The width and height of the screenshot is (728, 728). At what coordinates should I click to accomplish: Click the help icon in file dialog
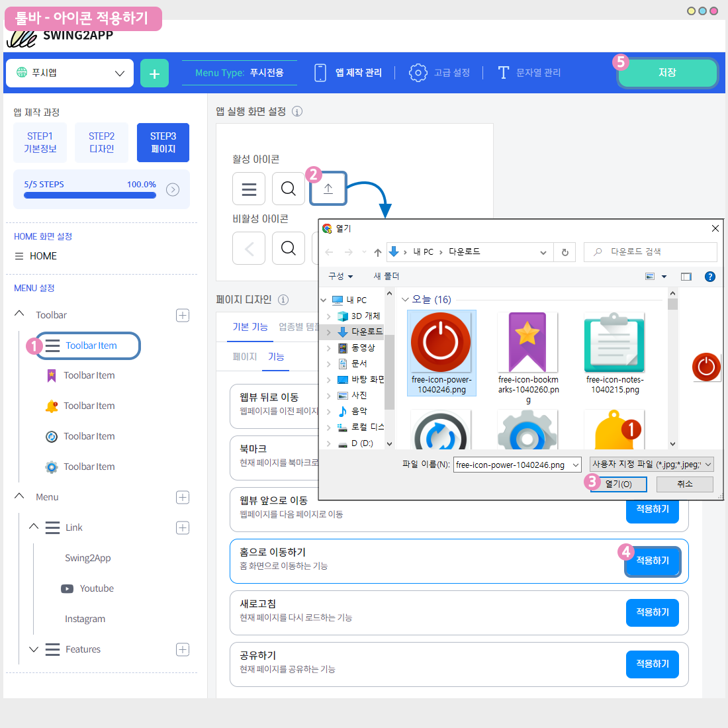709,277
